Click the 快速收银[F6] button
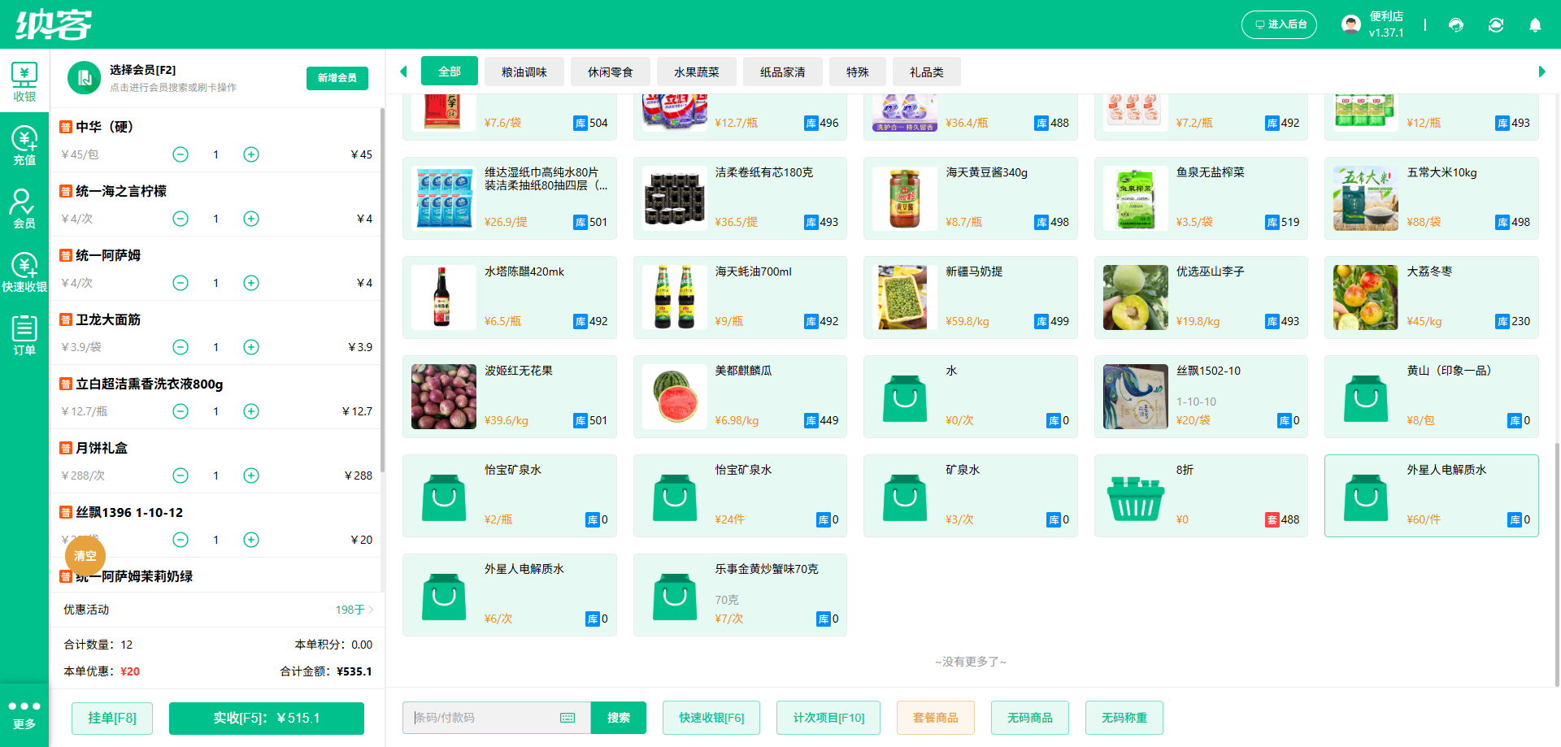Screen dimensions: 1561x747 pos(711,718)
